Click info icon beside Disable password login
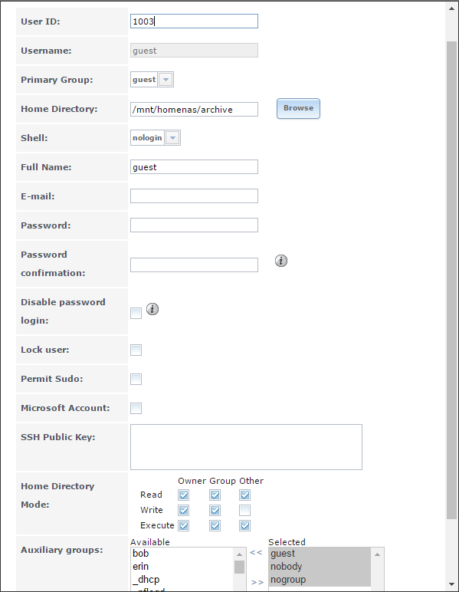This screenshot has height=592, width=459. tap(152, 309)
